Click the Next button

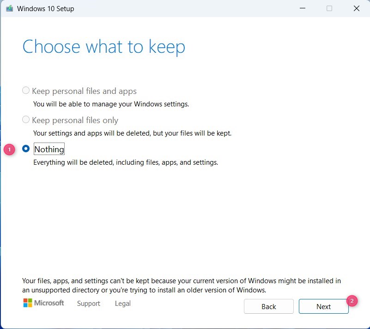tap(323, 306)
